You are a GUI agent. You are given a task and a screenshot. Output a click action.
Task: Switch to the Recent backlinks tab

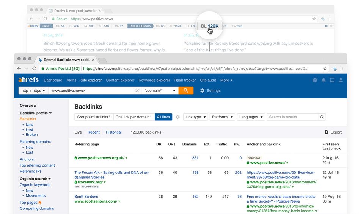pyautogui.click(x=93, y=132)
